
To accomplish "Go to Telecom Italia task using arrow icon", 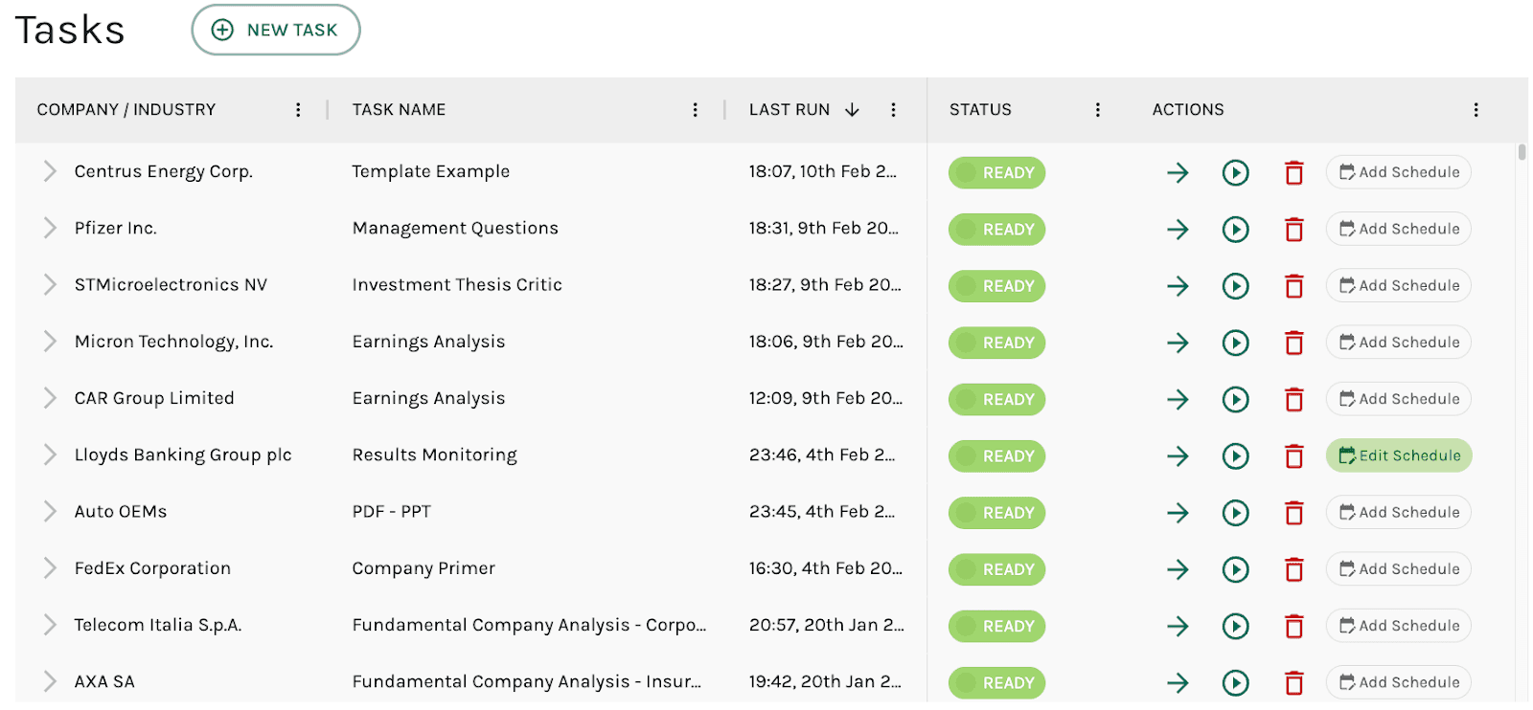I will coord(1178,627).
